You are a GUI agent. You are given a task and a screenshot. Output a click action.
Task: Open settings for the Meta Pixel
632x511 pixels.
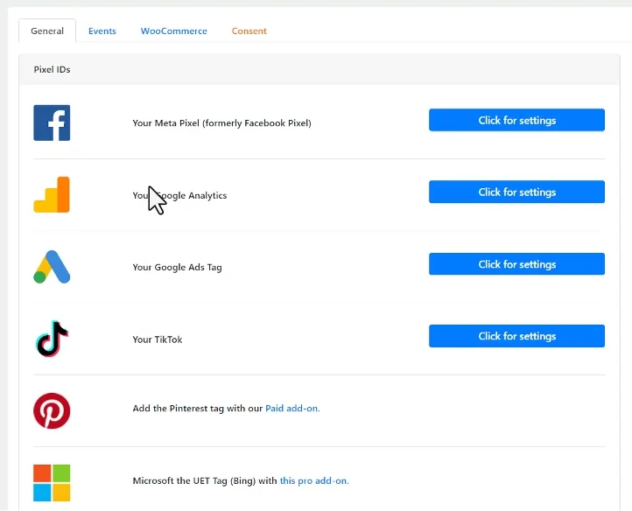click(516, 120)
